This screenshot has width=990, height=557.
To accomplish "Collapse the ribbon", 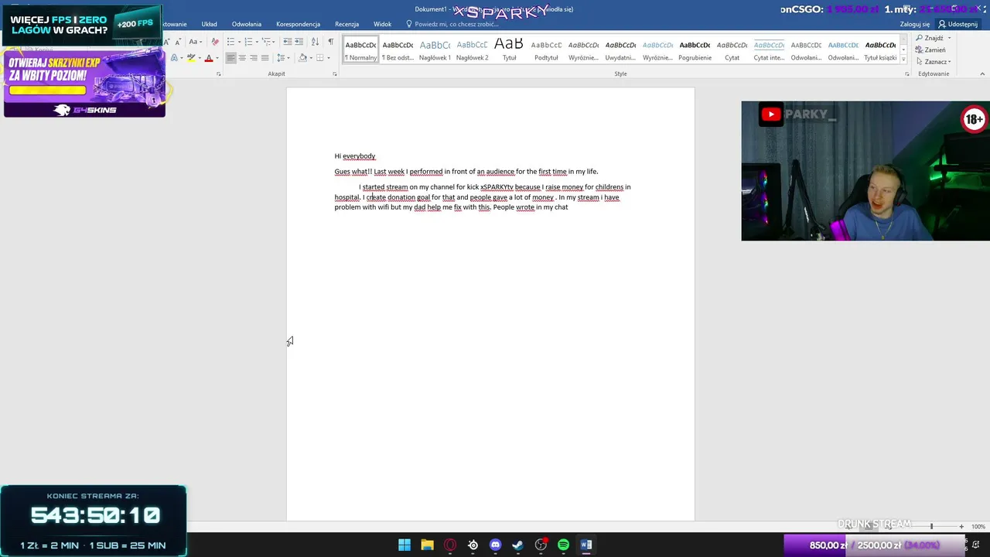I will coord(983,73).
